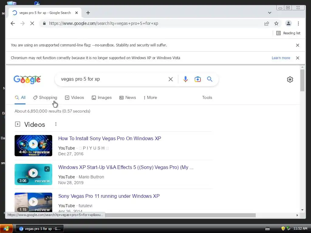The height and width of the screenshot is (233, 311).
Task: Submit search with the magnifier icon
Action: 210,79
